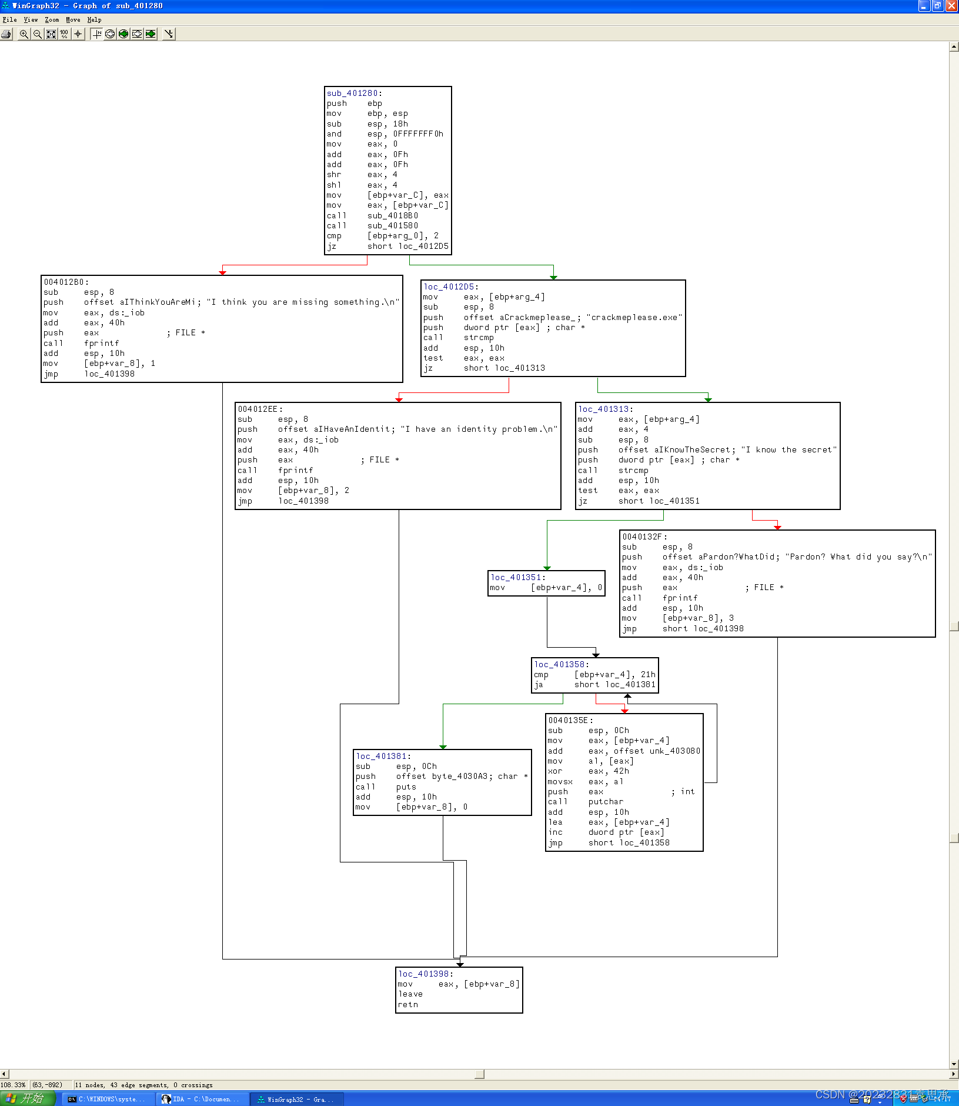959x1106 pixels.
Task: Select polar fisheye view (white fish circle)
Action: point(110,34)
